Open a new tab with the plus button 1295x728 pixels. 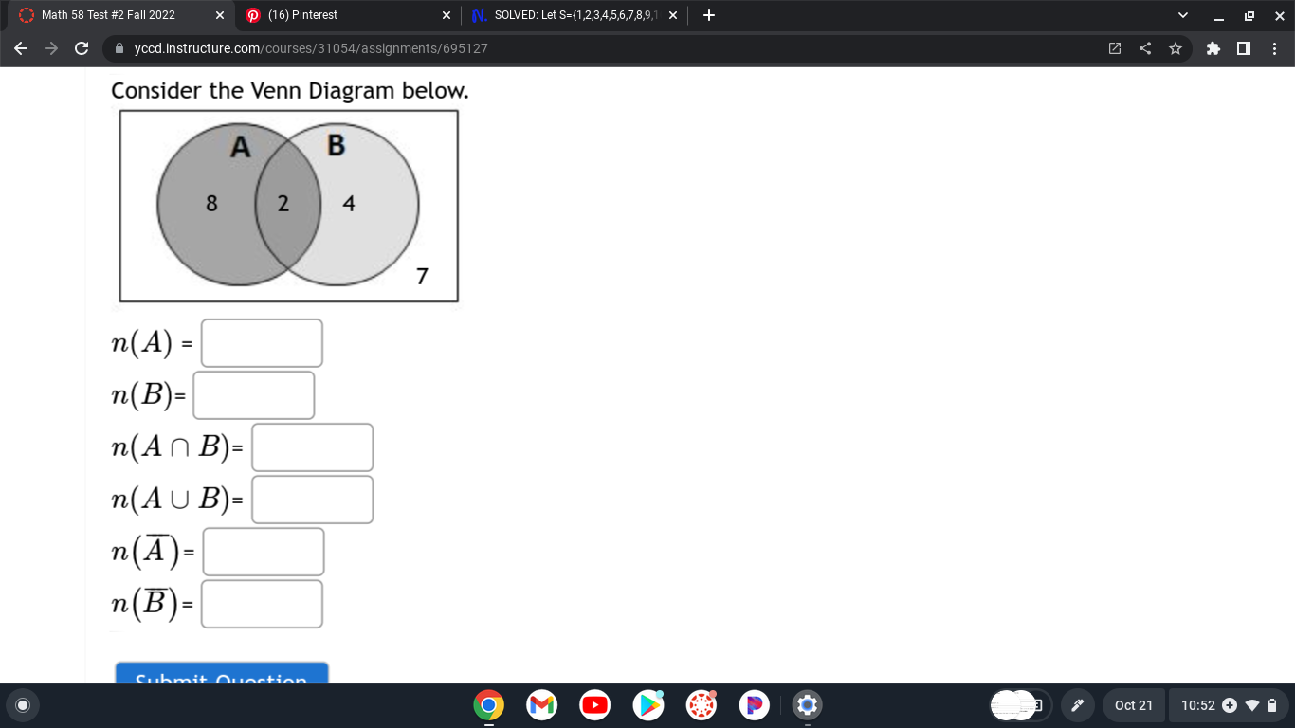pos(707,15)
